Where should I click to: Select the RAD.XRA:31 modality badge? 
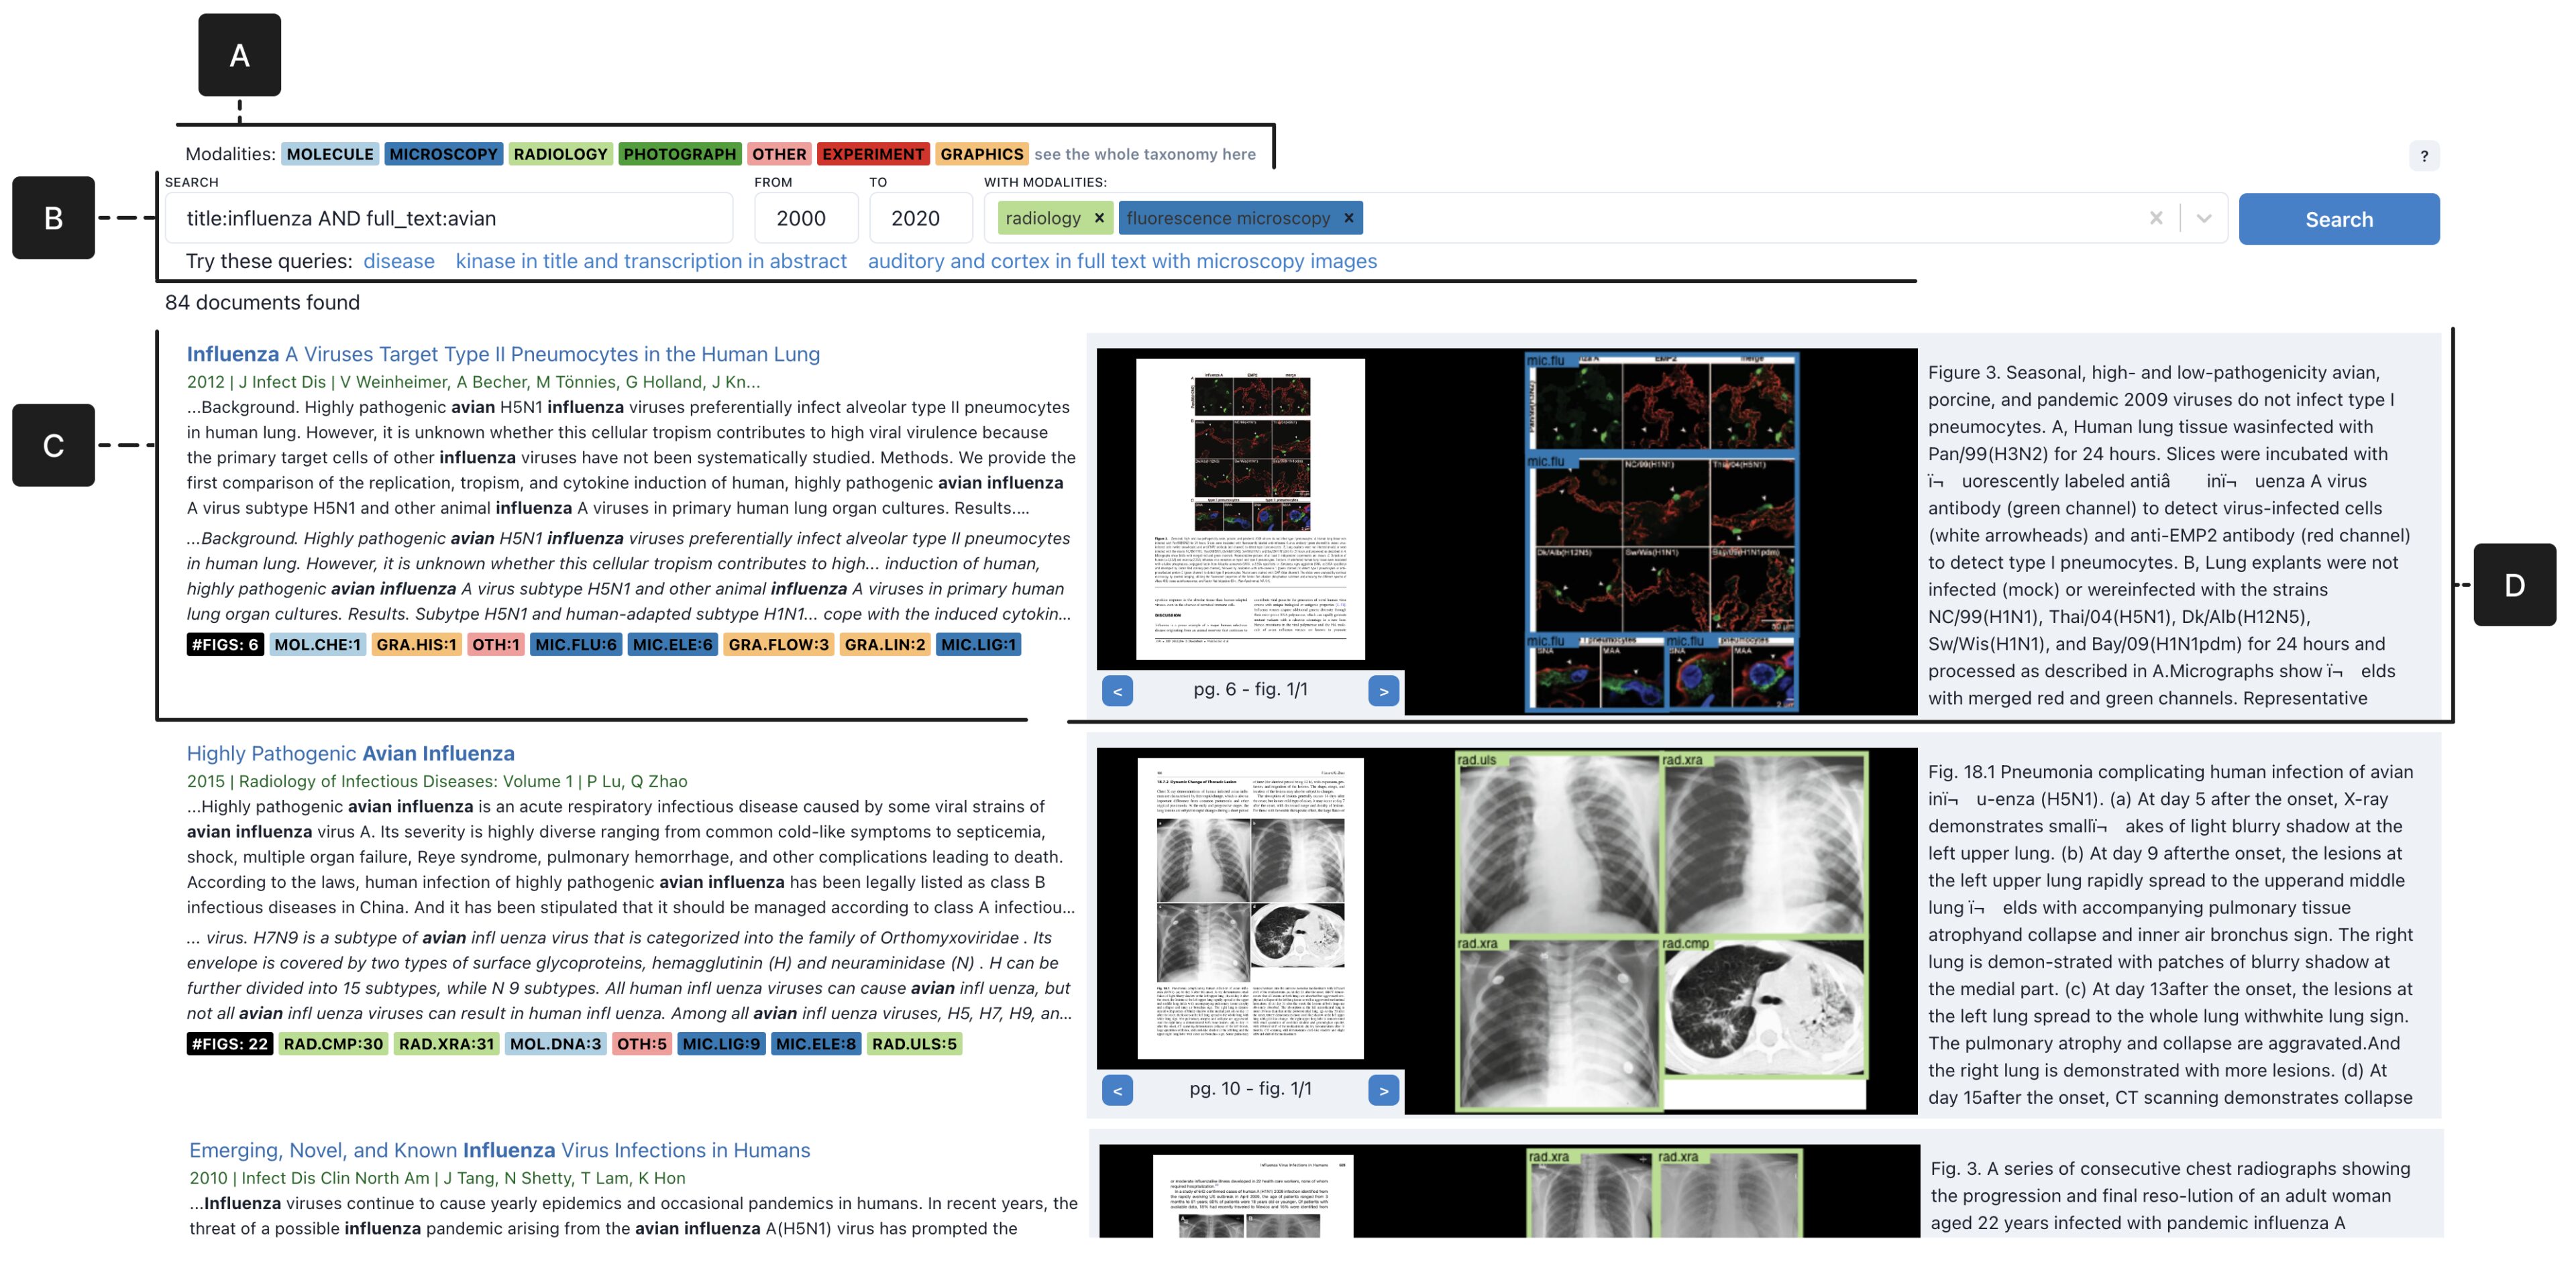(x=446, y=1043)
